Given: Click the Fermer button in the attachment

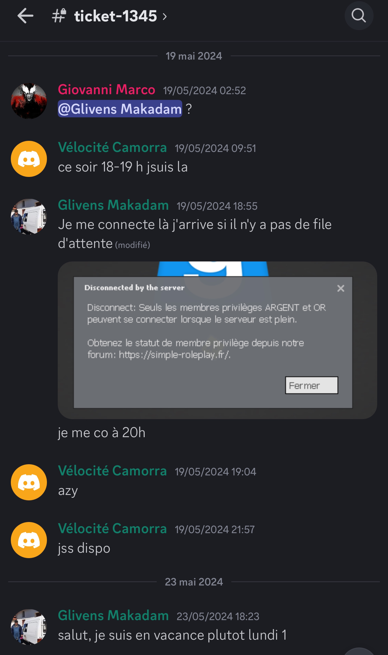Looking at the screenshot, I should pyautogui.click(x=312, y=385).
